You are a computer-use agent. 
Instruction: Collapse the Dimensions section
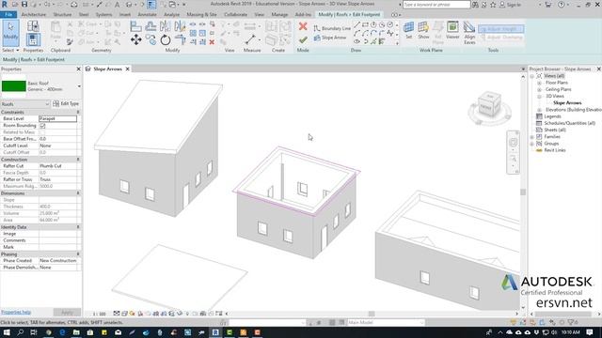78,193
